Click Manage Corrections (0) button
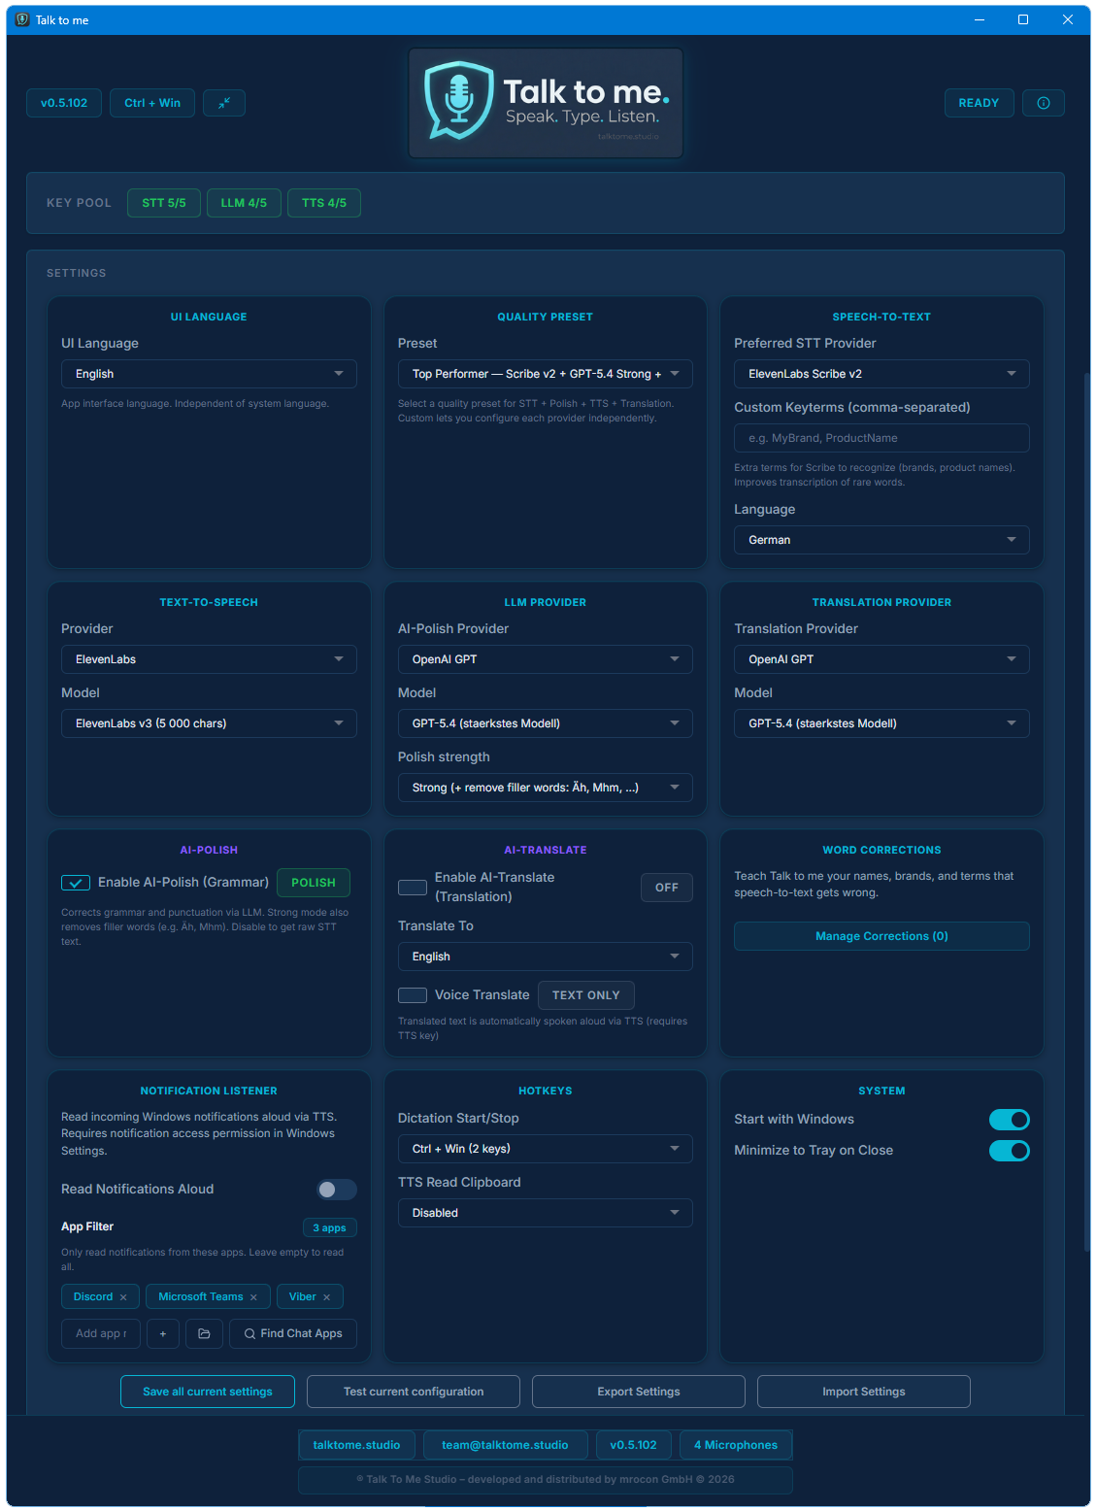The width and height of the screenshot is (1097, 1511). pos(881,936)
